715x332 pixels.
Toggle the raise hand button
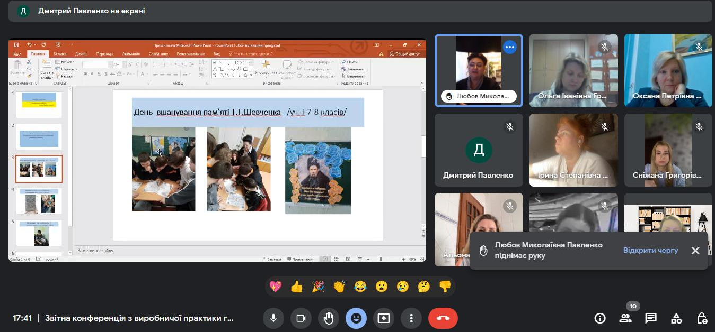[x=329, y=318]
